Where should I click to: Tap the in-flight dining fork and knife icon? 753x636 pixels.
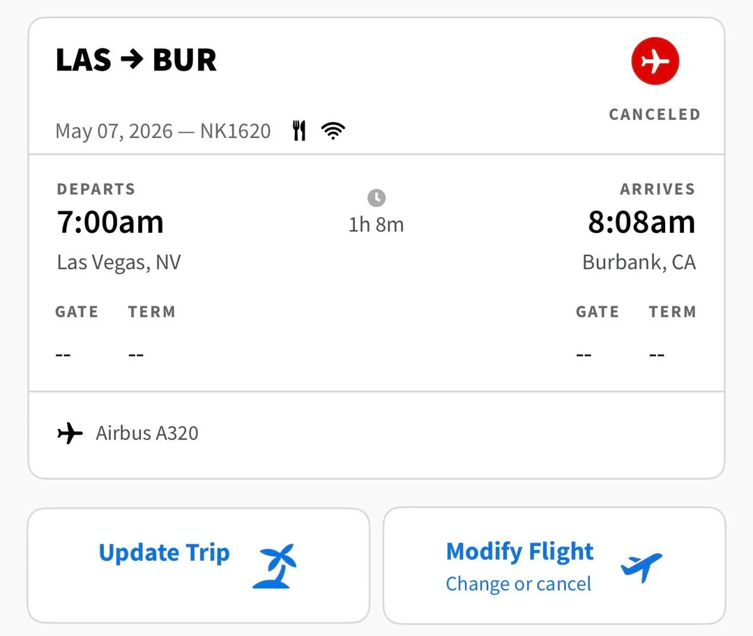point(299,130)
